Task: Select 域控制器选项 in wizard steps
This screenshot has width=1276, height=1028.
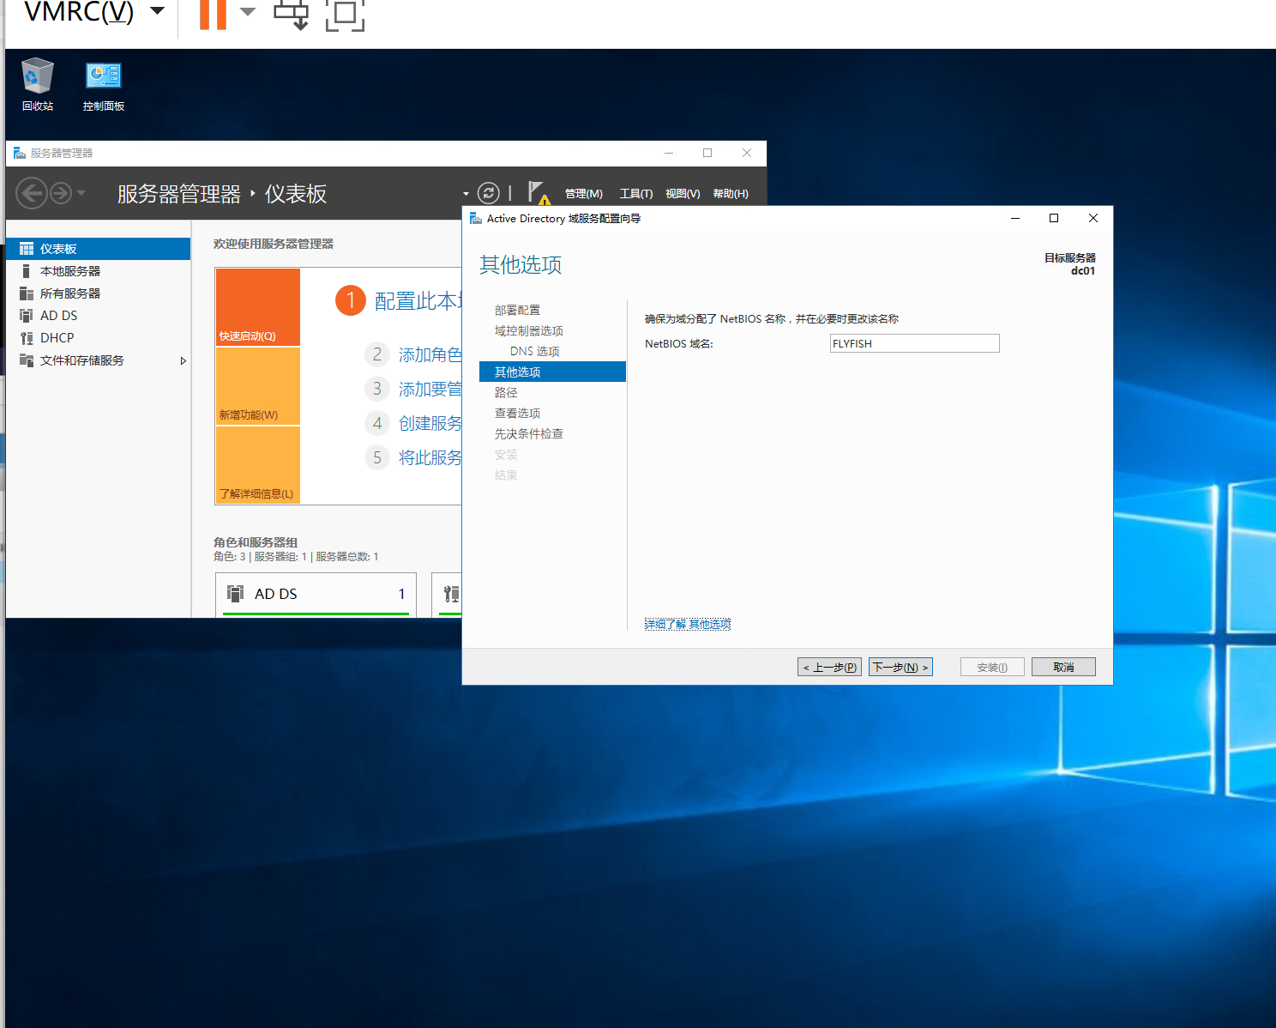Action: pyautogui.click(x=528, y=330)
